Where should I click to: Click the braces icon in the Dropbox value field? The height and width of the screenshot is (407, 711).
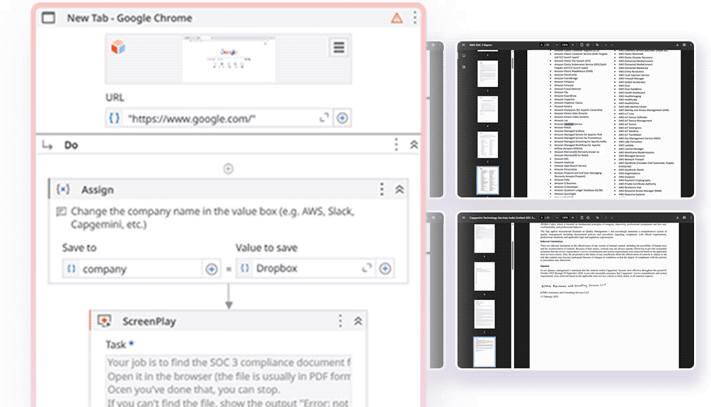click(x=245, y=268)
